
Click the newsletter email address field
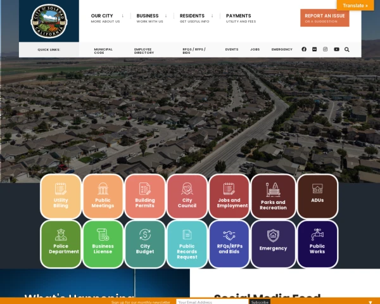[212, 302]
